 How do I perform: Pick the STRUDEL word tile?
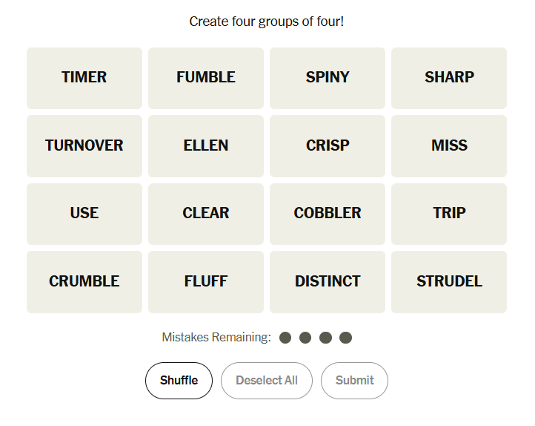449,281
